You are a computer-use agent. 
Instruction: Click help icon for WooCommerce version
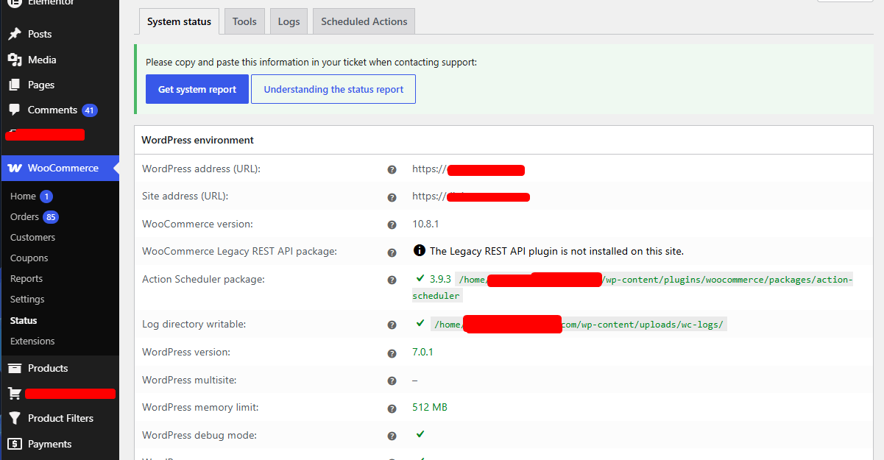[392, 224]
